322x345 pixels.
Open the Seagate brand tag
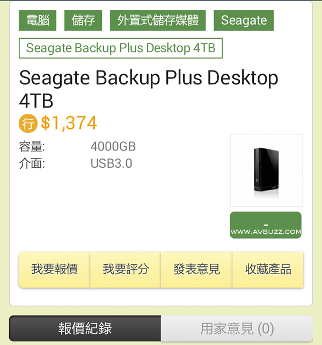pyautogui.click(x=244, y=20)
